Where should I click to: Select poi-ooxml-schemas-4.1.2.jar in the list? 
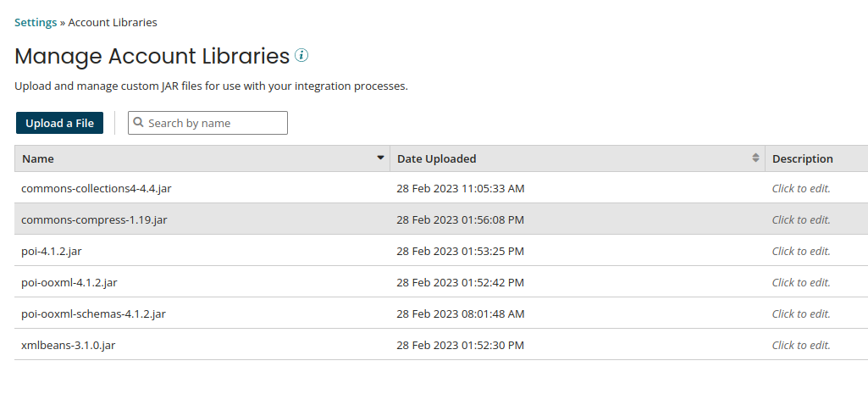click(x=93, y=314)
